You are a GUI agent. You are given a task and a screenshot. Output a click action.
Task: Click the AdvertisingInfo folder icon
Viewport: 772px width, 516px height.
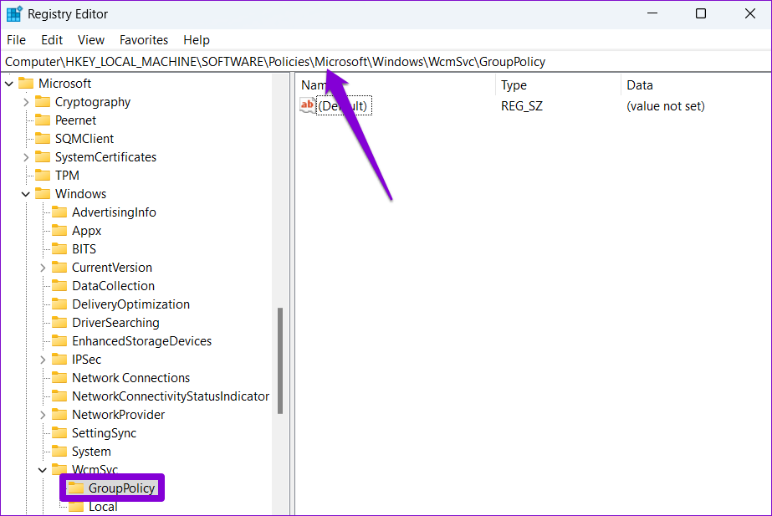pos(59,212)
